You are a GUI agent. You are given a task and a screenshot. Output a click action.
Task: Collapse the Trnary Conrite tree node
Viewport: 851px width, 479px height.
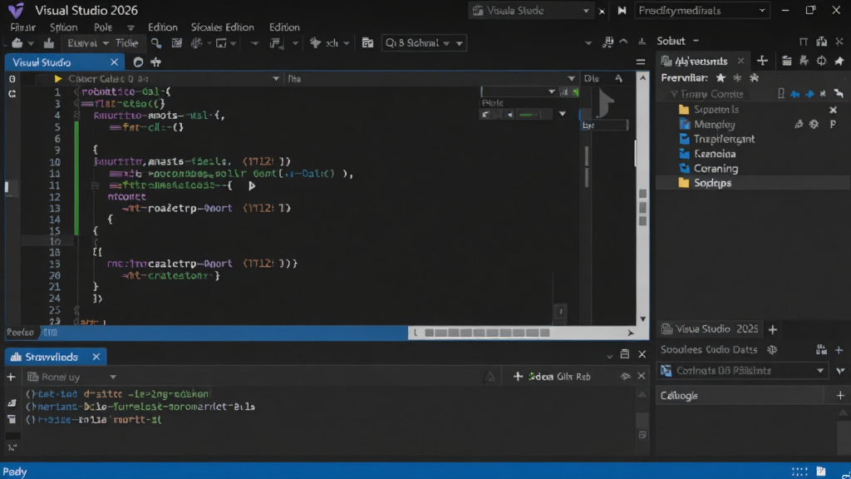pyautogui.click(x=673, y=94)
